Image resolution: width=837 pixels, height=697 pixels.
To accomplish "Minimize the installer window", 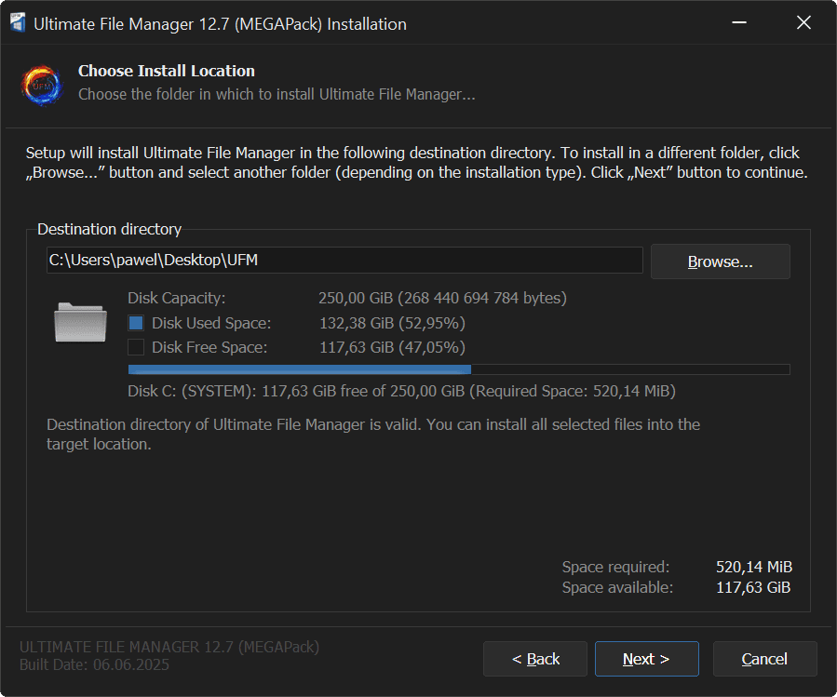I will click(x=738, y=24).
